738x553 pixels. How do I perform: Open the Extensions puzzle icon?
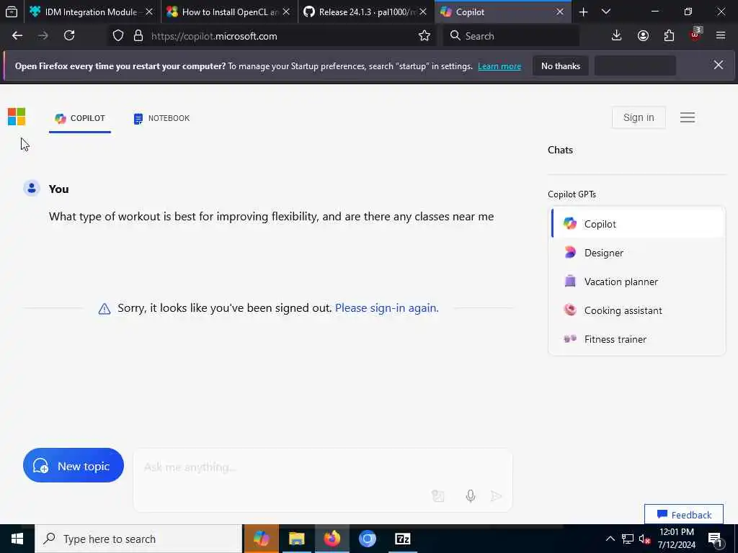[669, 36]
